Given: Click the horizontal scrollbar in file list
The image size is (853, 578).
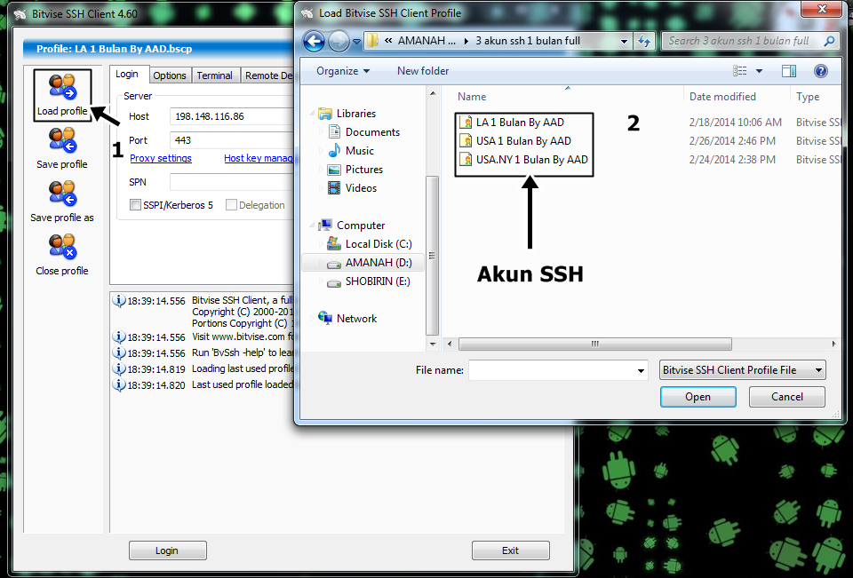Looking at the screenshot, I should click(594, 344).
